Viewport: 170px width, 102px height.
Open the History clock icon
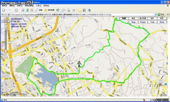[58, 10]
